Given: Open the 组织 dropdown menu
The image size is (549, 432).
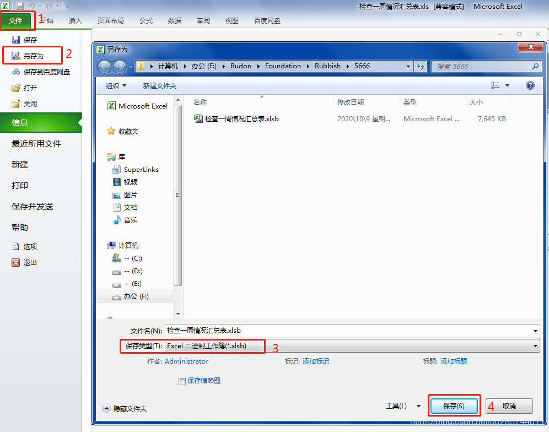Looking at the screenshot, I should click(116, 86).
